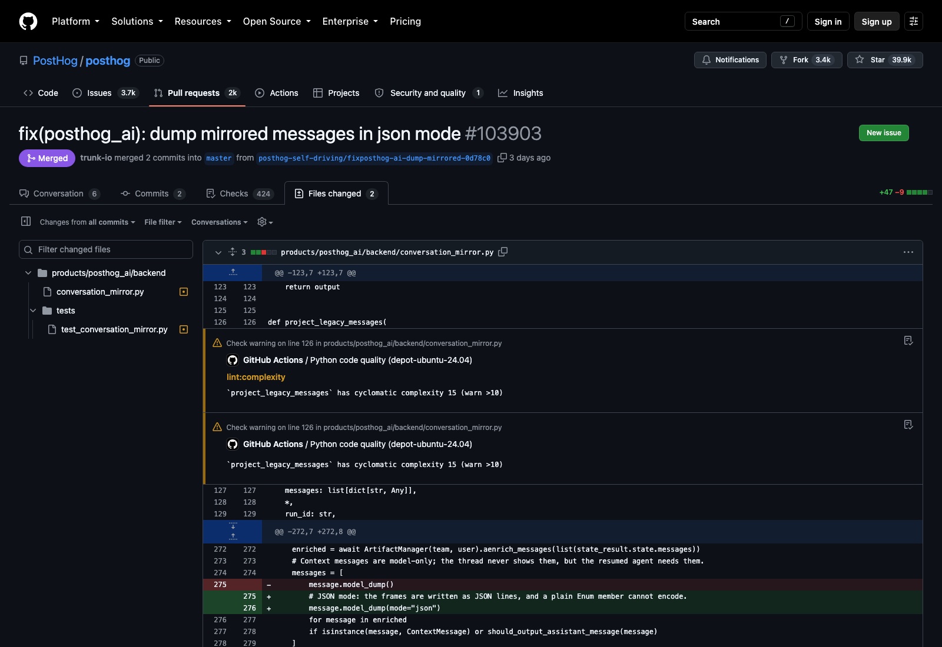
Task: Open the Actions tab
Action: (x=277, y=93)
